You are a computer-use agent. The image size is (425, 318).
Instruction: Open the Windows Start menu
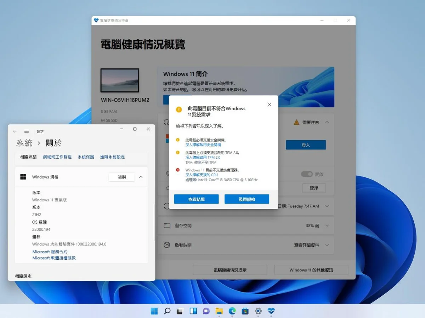(x=154, y=311)
